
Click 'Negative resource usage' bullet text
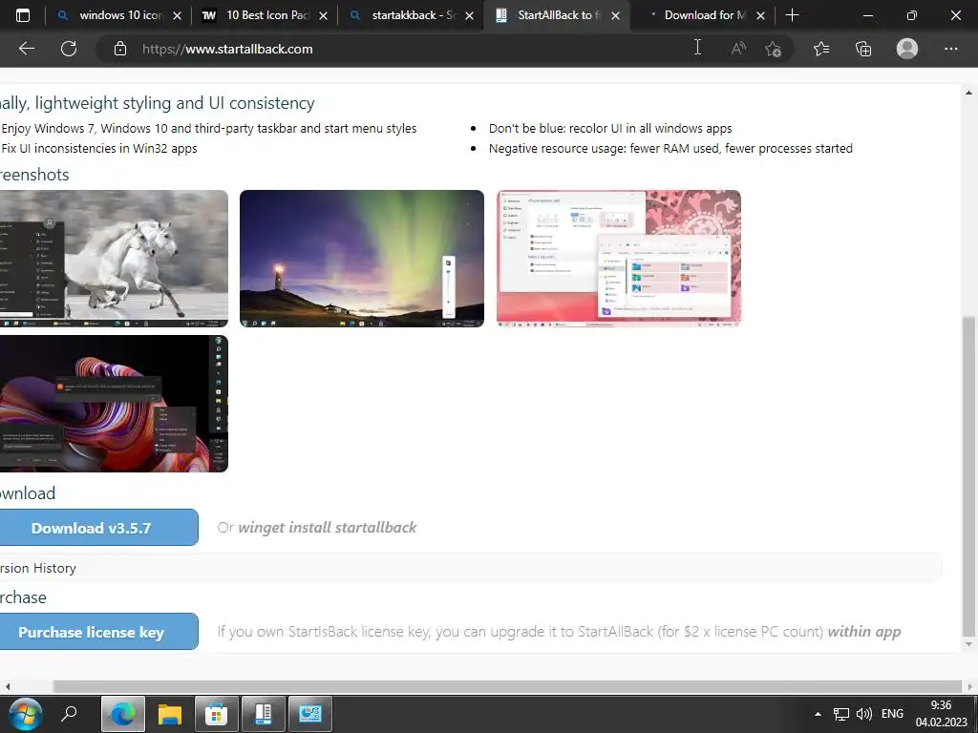[x=670, y=148]
